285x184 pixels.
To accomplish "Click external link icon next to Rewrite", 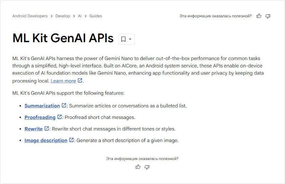I will tap(46, 129).
